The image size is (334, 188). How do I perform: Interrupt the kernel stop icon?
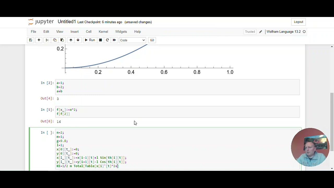click(100, 40)
